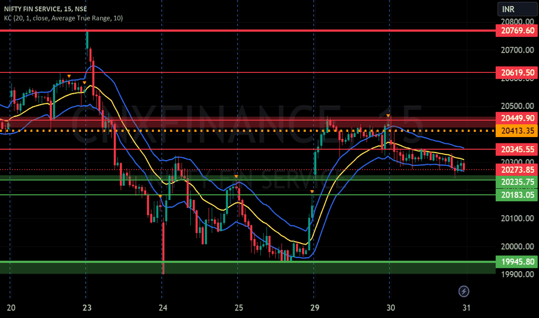The height and width of the screenshot is (318, 539).
Task: Click the 20100.00 price scale value
Action: tap(518, 219)
